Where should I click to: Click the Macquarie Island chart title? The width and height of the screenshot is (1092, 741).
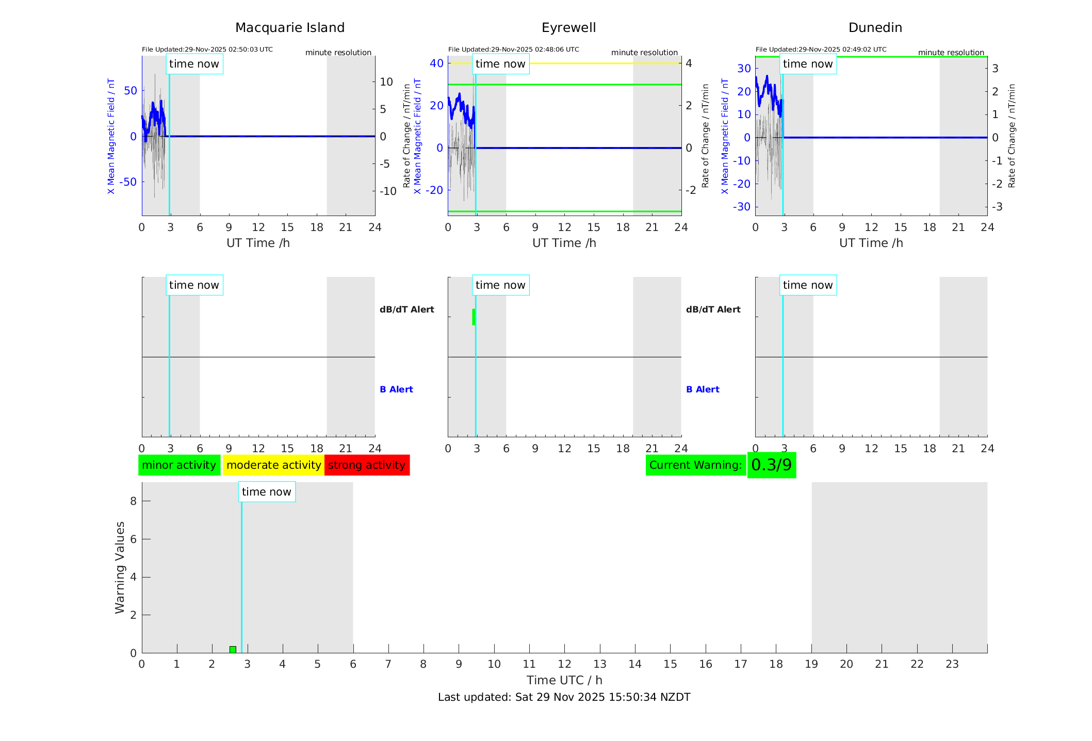point(289,28)
